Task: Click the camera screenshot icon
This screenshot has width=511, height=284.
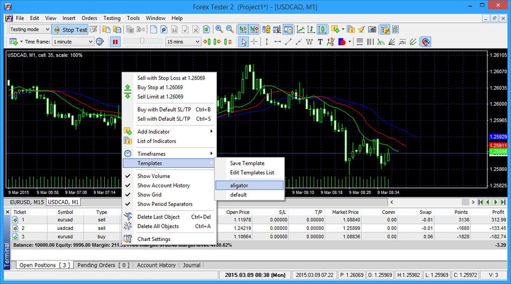Action: [372, 30]
